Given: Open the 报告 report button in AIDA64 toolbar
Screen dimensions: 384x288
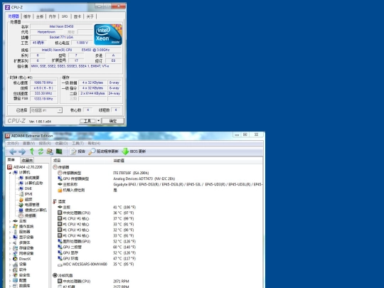Looking at the screenshot, I should (x=78, y=151).
